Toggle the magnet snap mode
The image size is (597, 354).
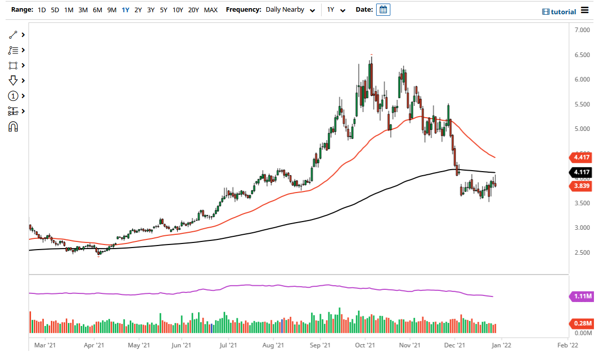click(13, 126)
